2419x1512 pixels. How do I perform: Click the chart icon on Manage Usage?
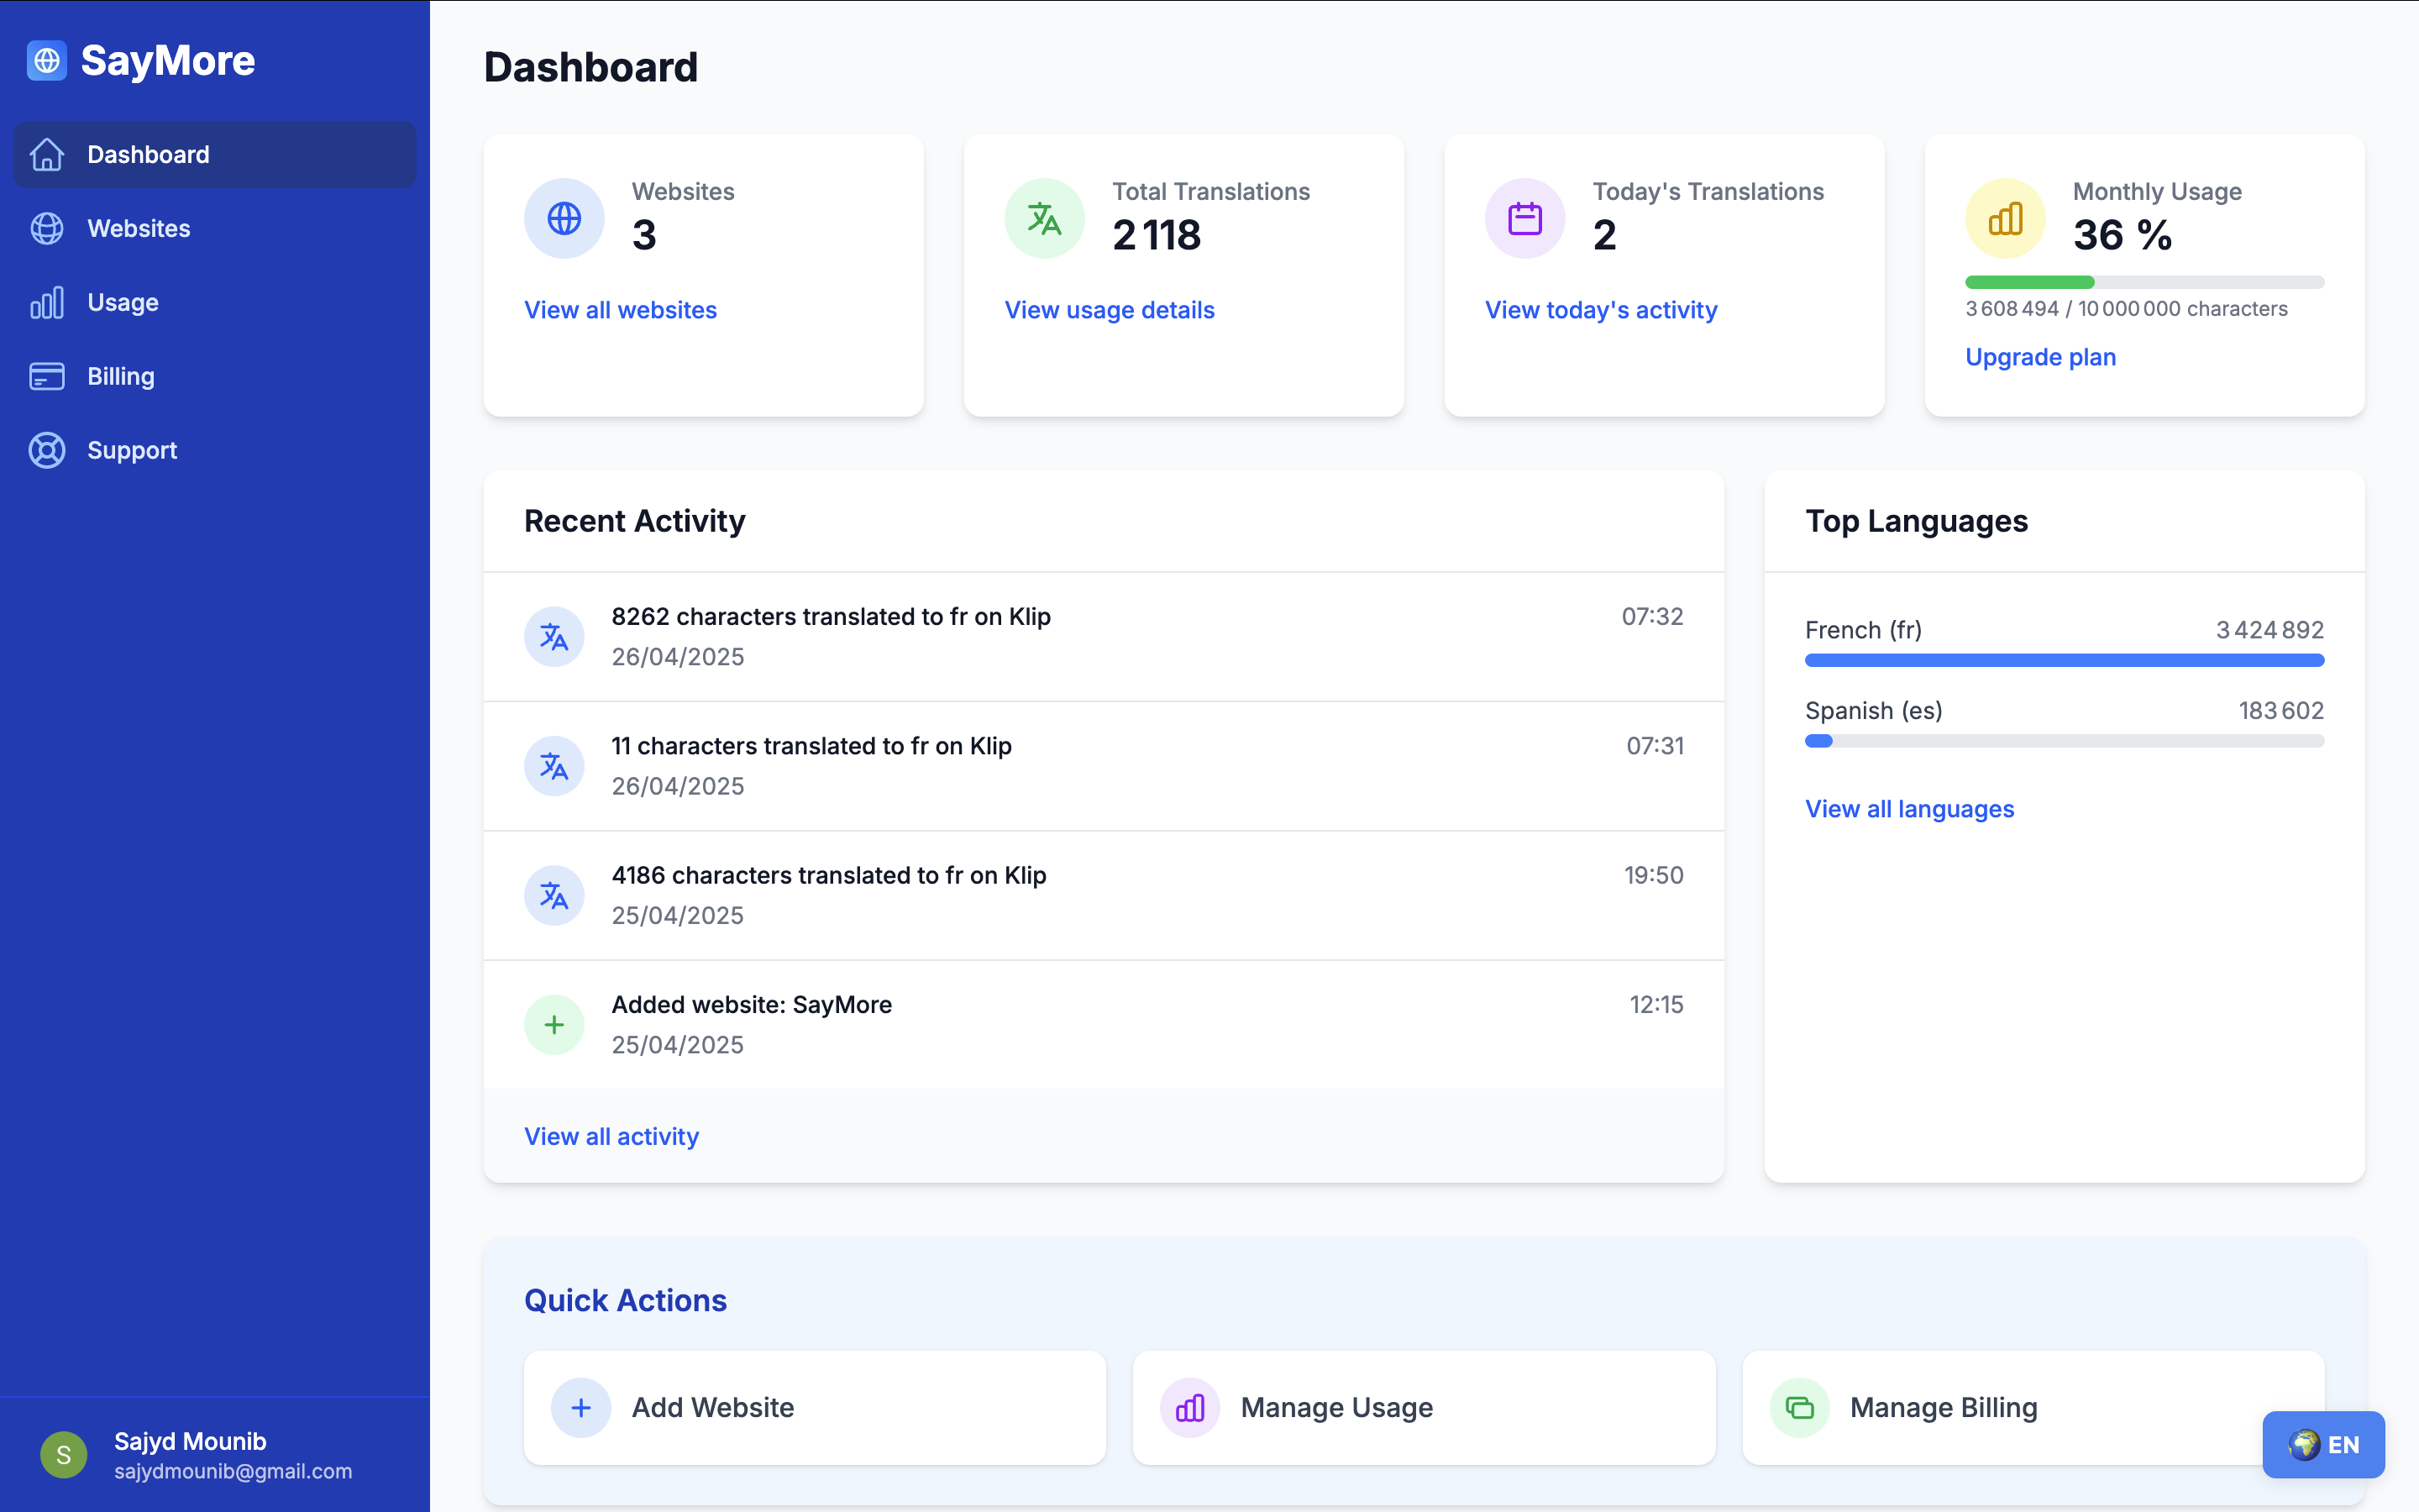(1189, 1407)
